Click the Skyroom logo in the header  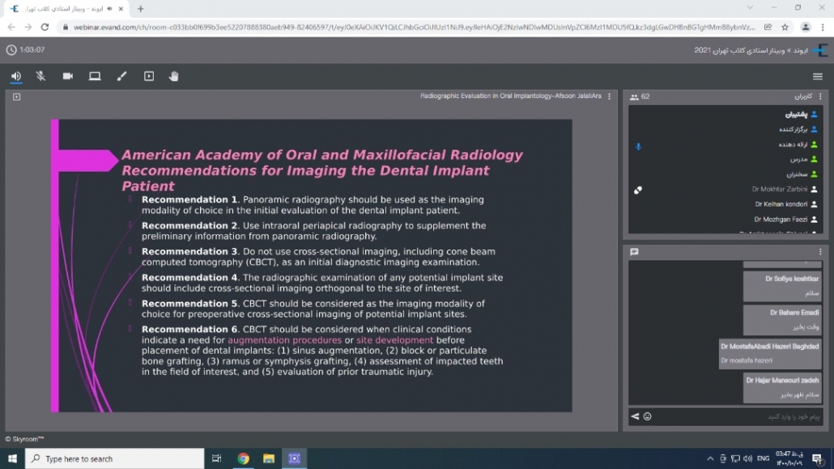(819, 50)
